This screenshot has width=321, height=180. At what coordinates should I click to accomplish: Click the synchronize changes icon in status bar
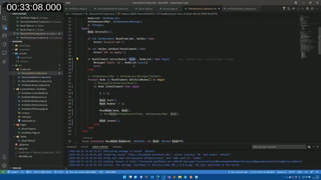(22, 172)
